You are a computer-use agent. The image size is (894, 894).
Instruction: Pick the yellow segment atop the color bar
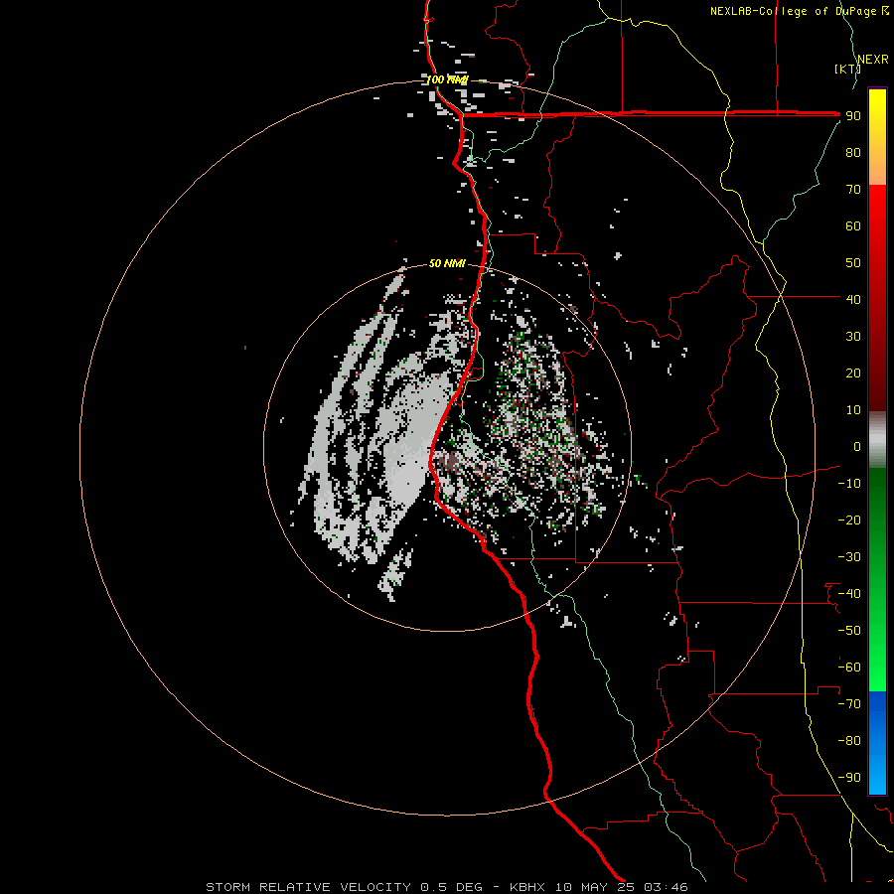pos(877,105)
